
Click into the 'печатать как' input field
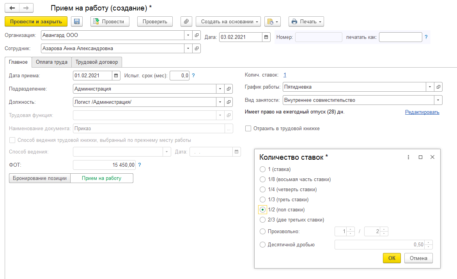coord(400,37)
